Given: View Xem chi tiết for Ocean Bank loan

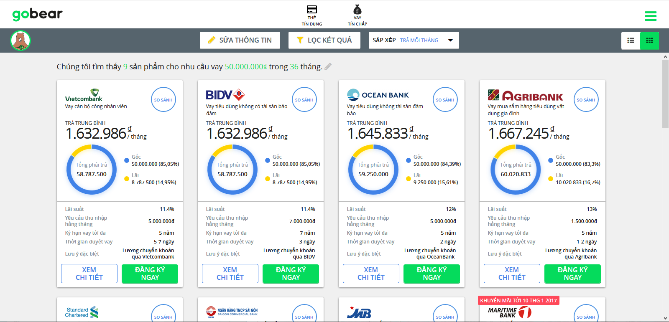Looking at the screenshot, I should tap(371, 274).
